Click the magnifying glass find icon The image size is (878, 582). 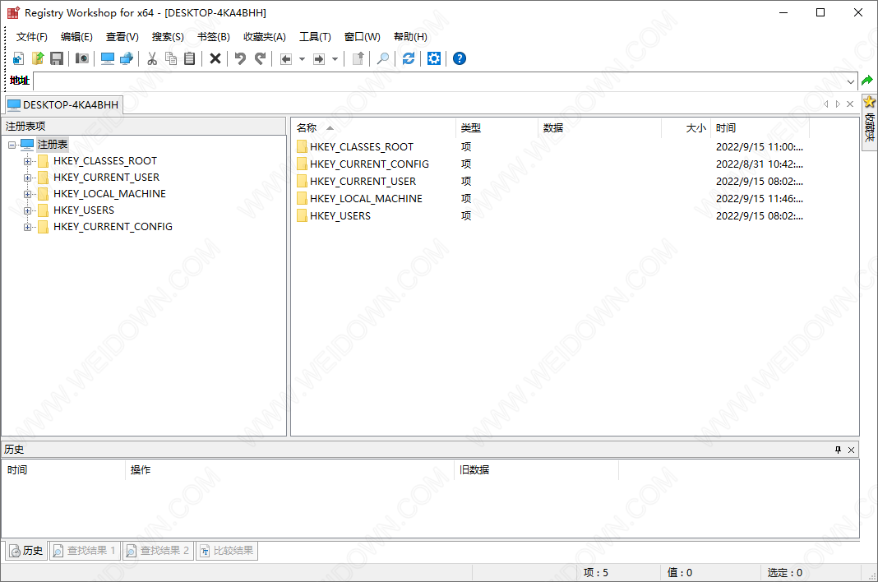383,58
